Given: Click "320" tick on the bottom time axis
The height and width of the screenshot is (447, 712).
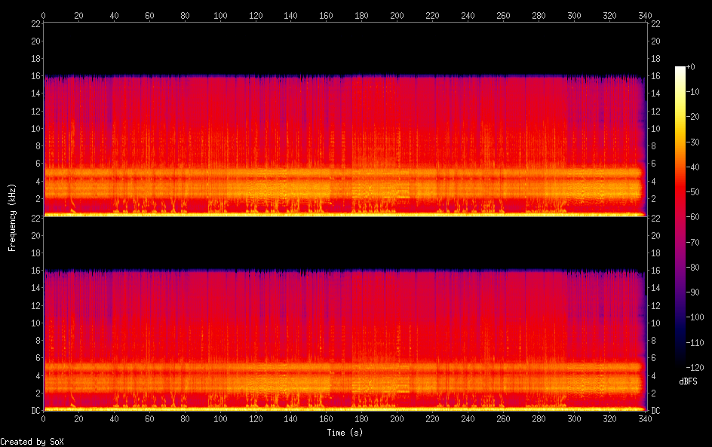Looking at the screenshot, I should [609, 419].
